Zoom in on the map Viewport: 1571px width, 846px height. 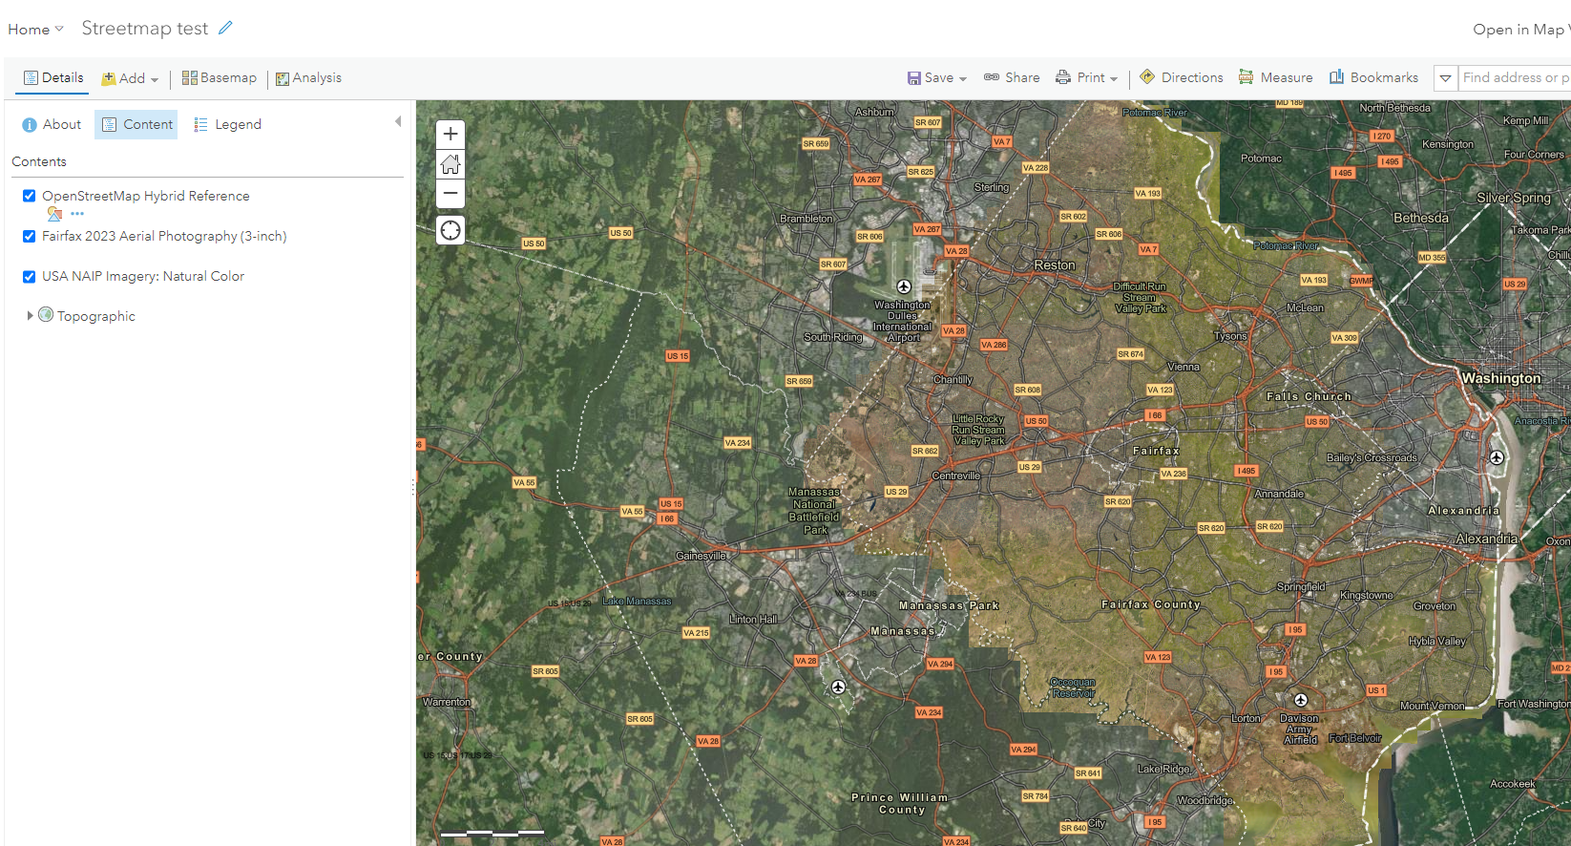450,135
